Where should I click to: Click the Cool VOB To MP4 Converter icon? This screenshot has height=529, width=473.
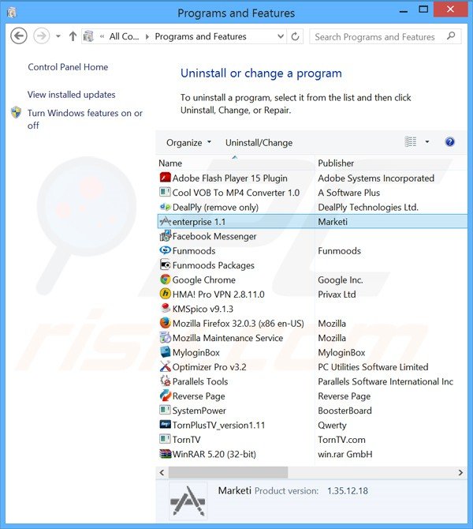click(x=165, y=193)
